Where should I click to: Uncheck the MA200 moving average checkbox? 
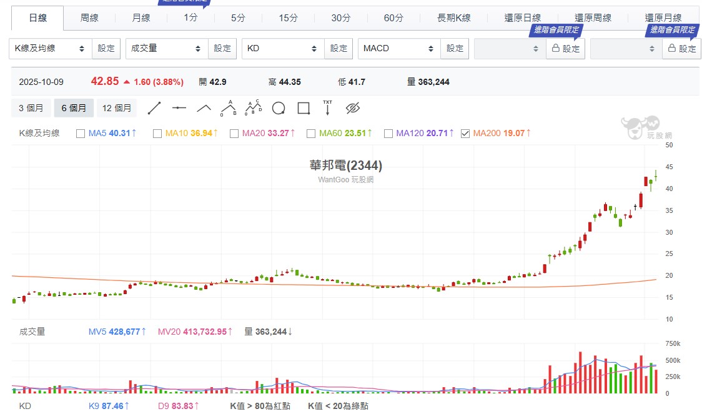pos(465,133)
